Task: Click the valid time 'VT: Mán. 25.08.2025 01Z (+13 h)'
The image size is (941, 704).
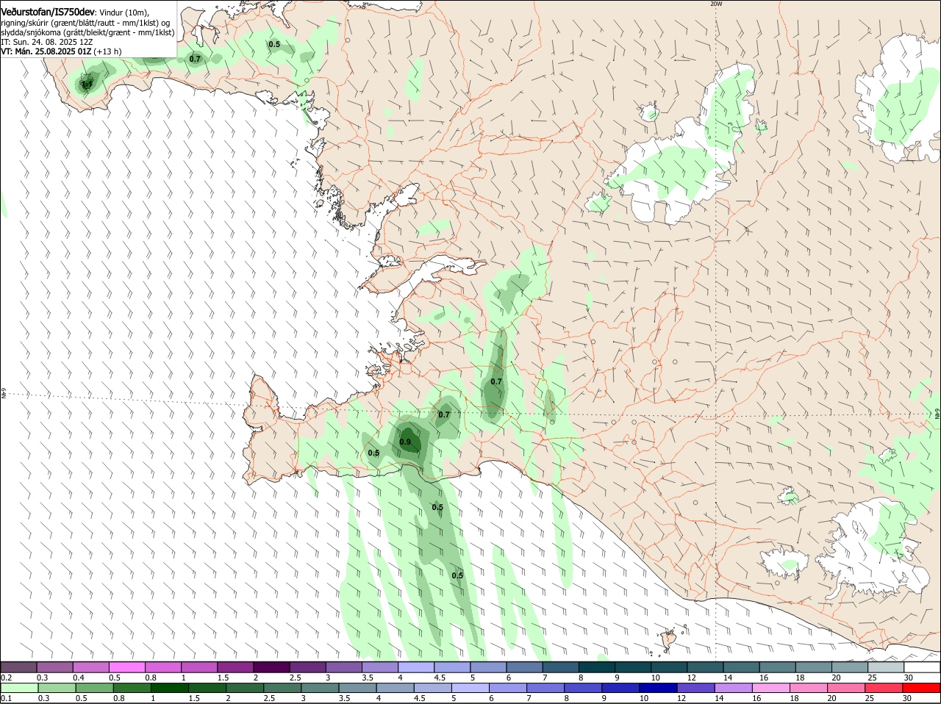Action: (61, 51)
